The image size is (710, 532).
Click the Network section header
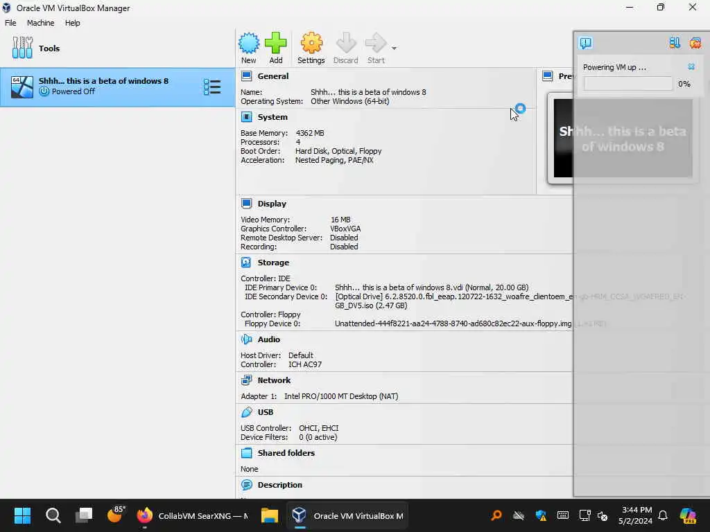click(x=274, y=380)
